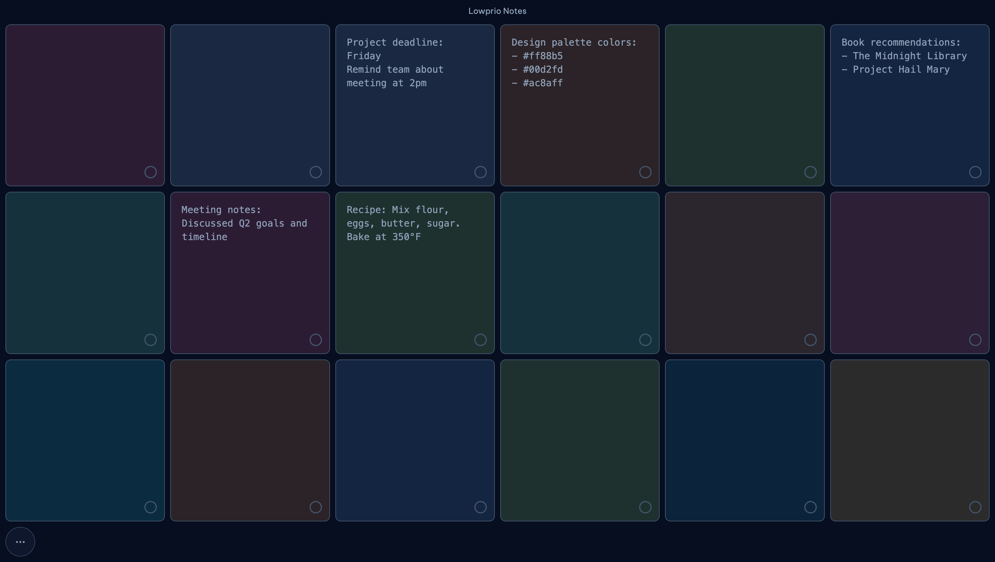Click the word 'timeline' in Meeting notes

click(x=204, y=237)
